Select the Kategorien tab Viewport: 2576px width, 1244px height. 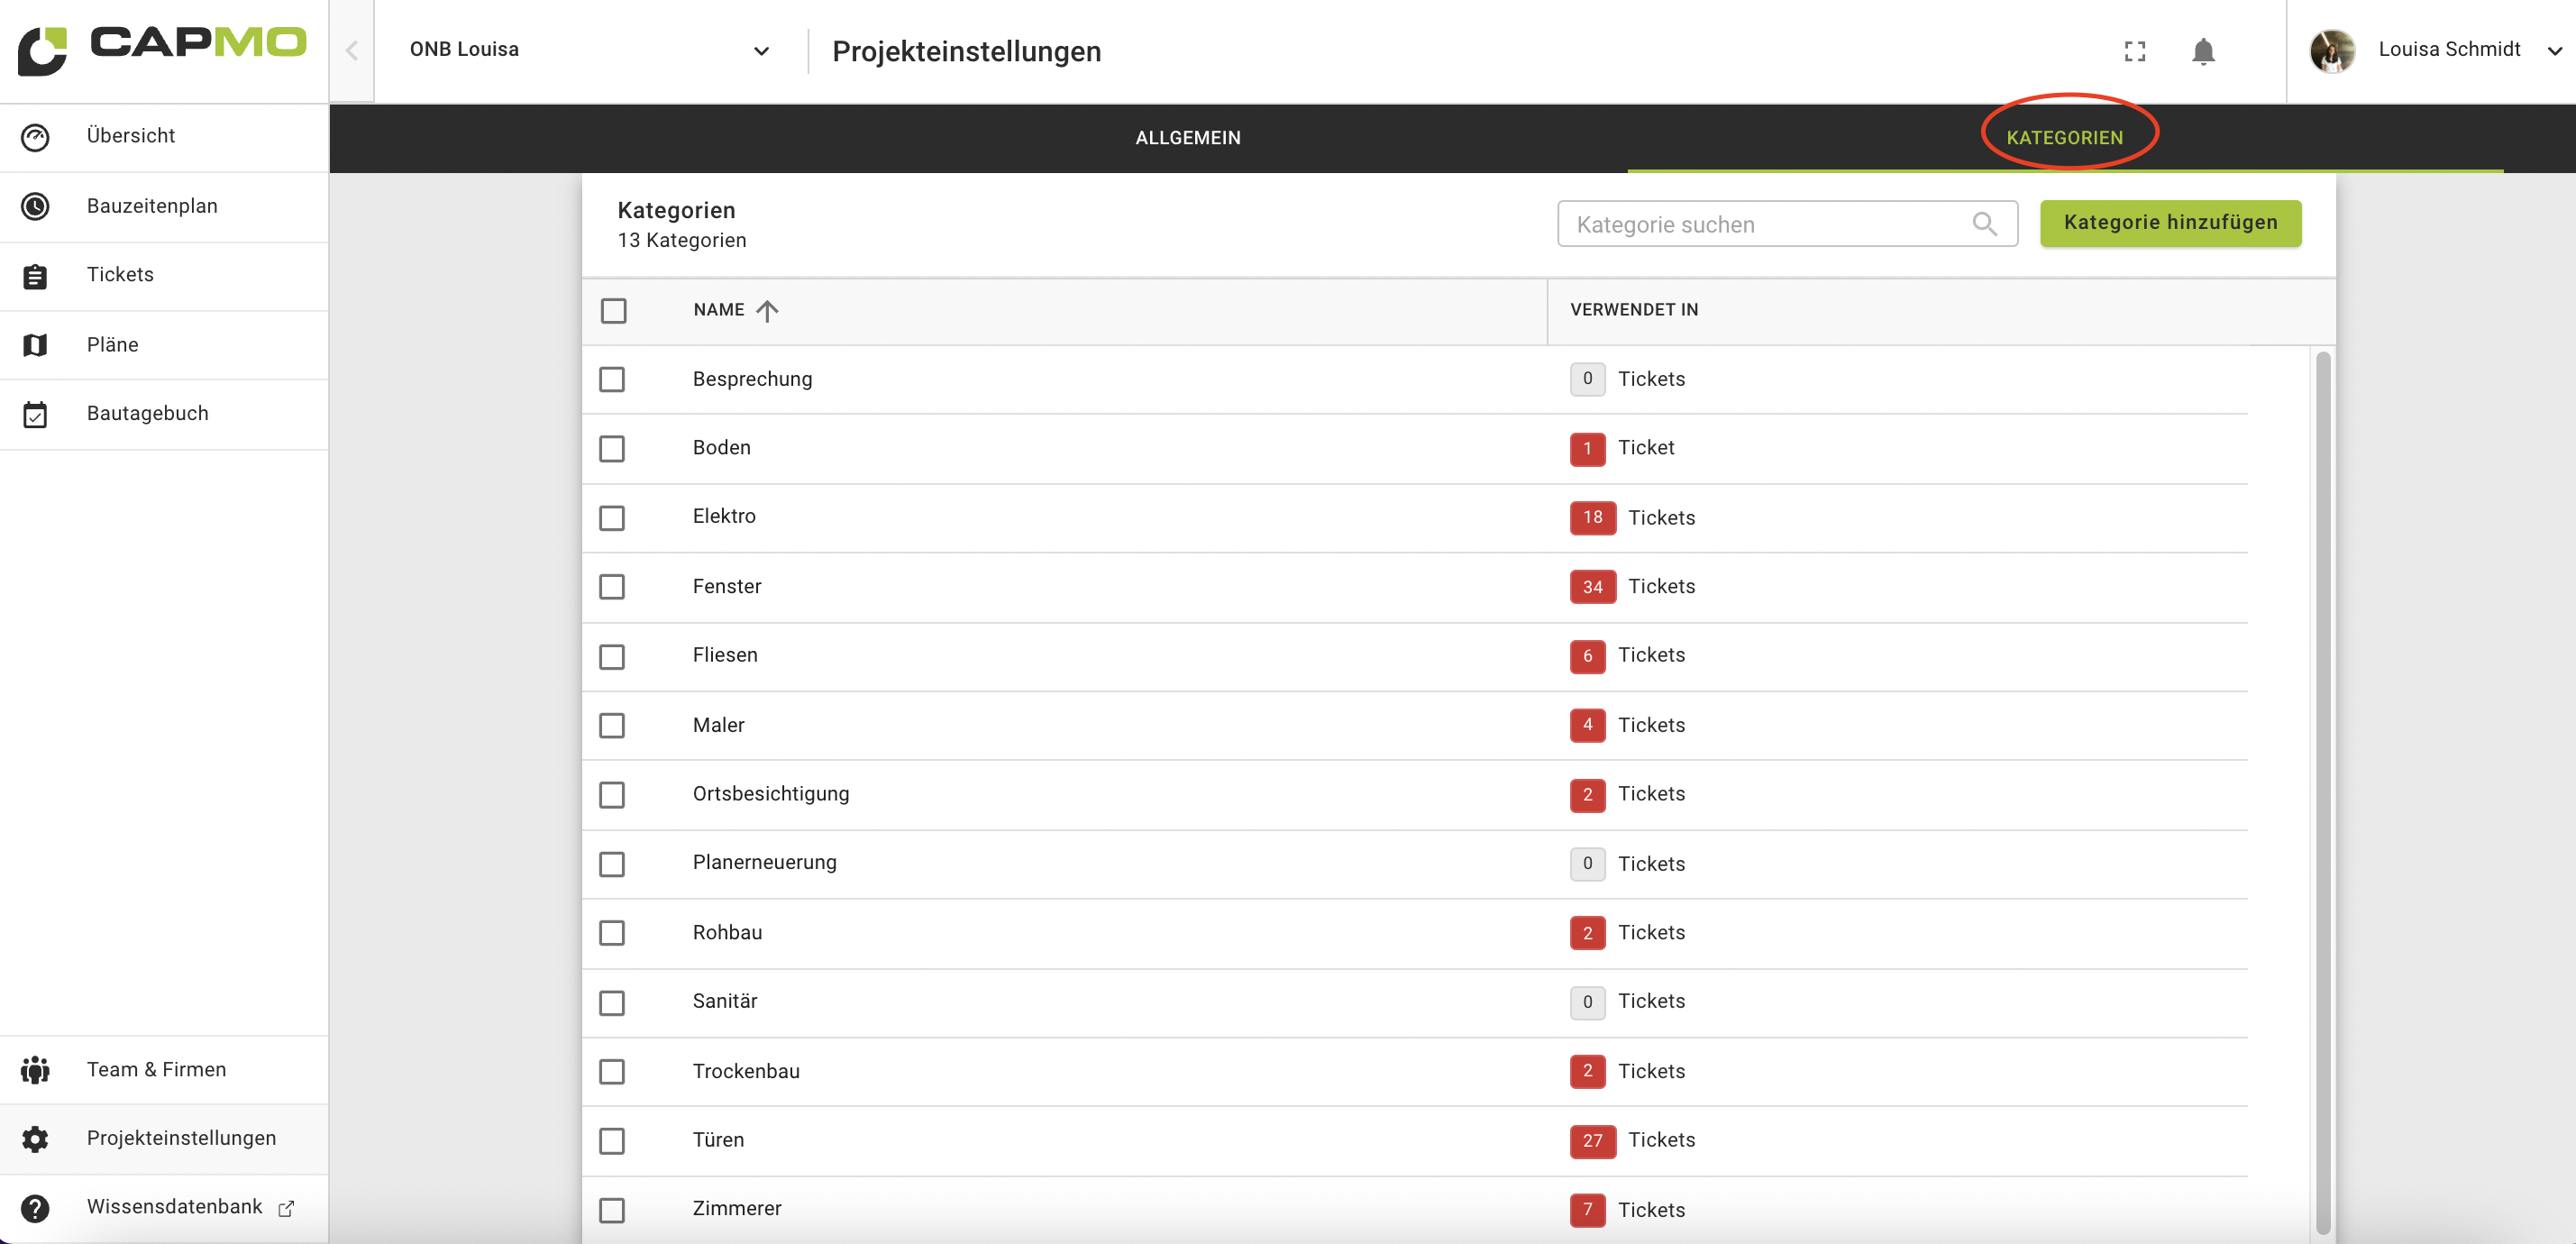2064,138
